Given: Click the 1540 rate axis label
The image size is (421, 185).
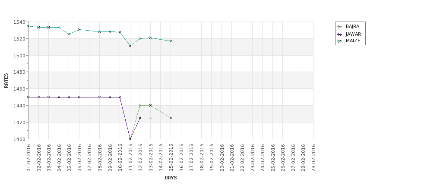Looking at the screenshot, I should click(19, 22).
